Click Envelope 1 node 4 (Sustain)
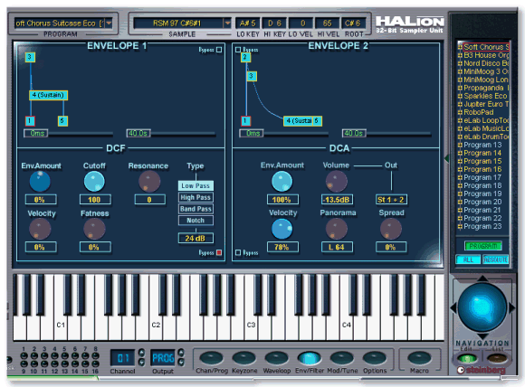Image resolution: width=525 pixels, height=387 pixels. tap(48, 95)
